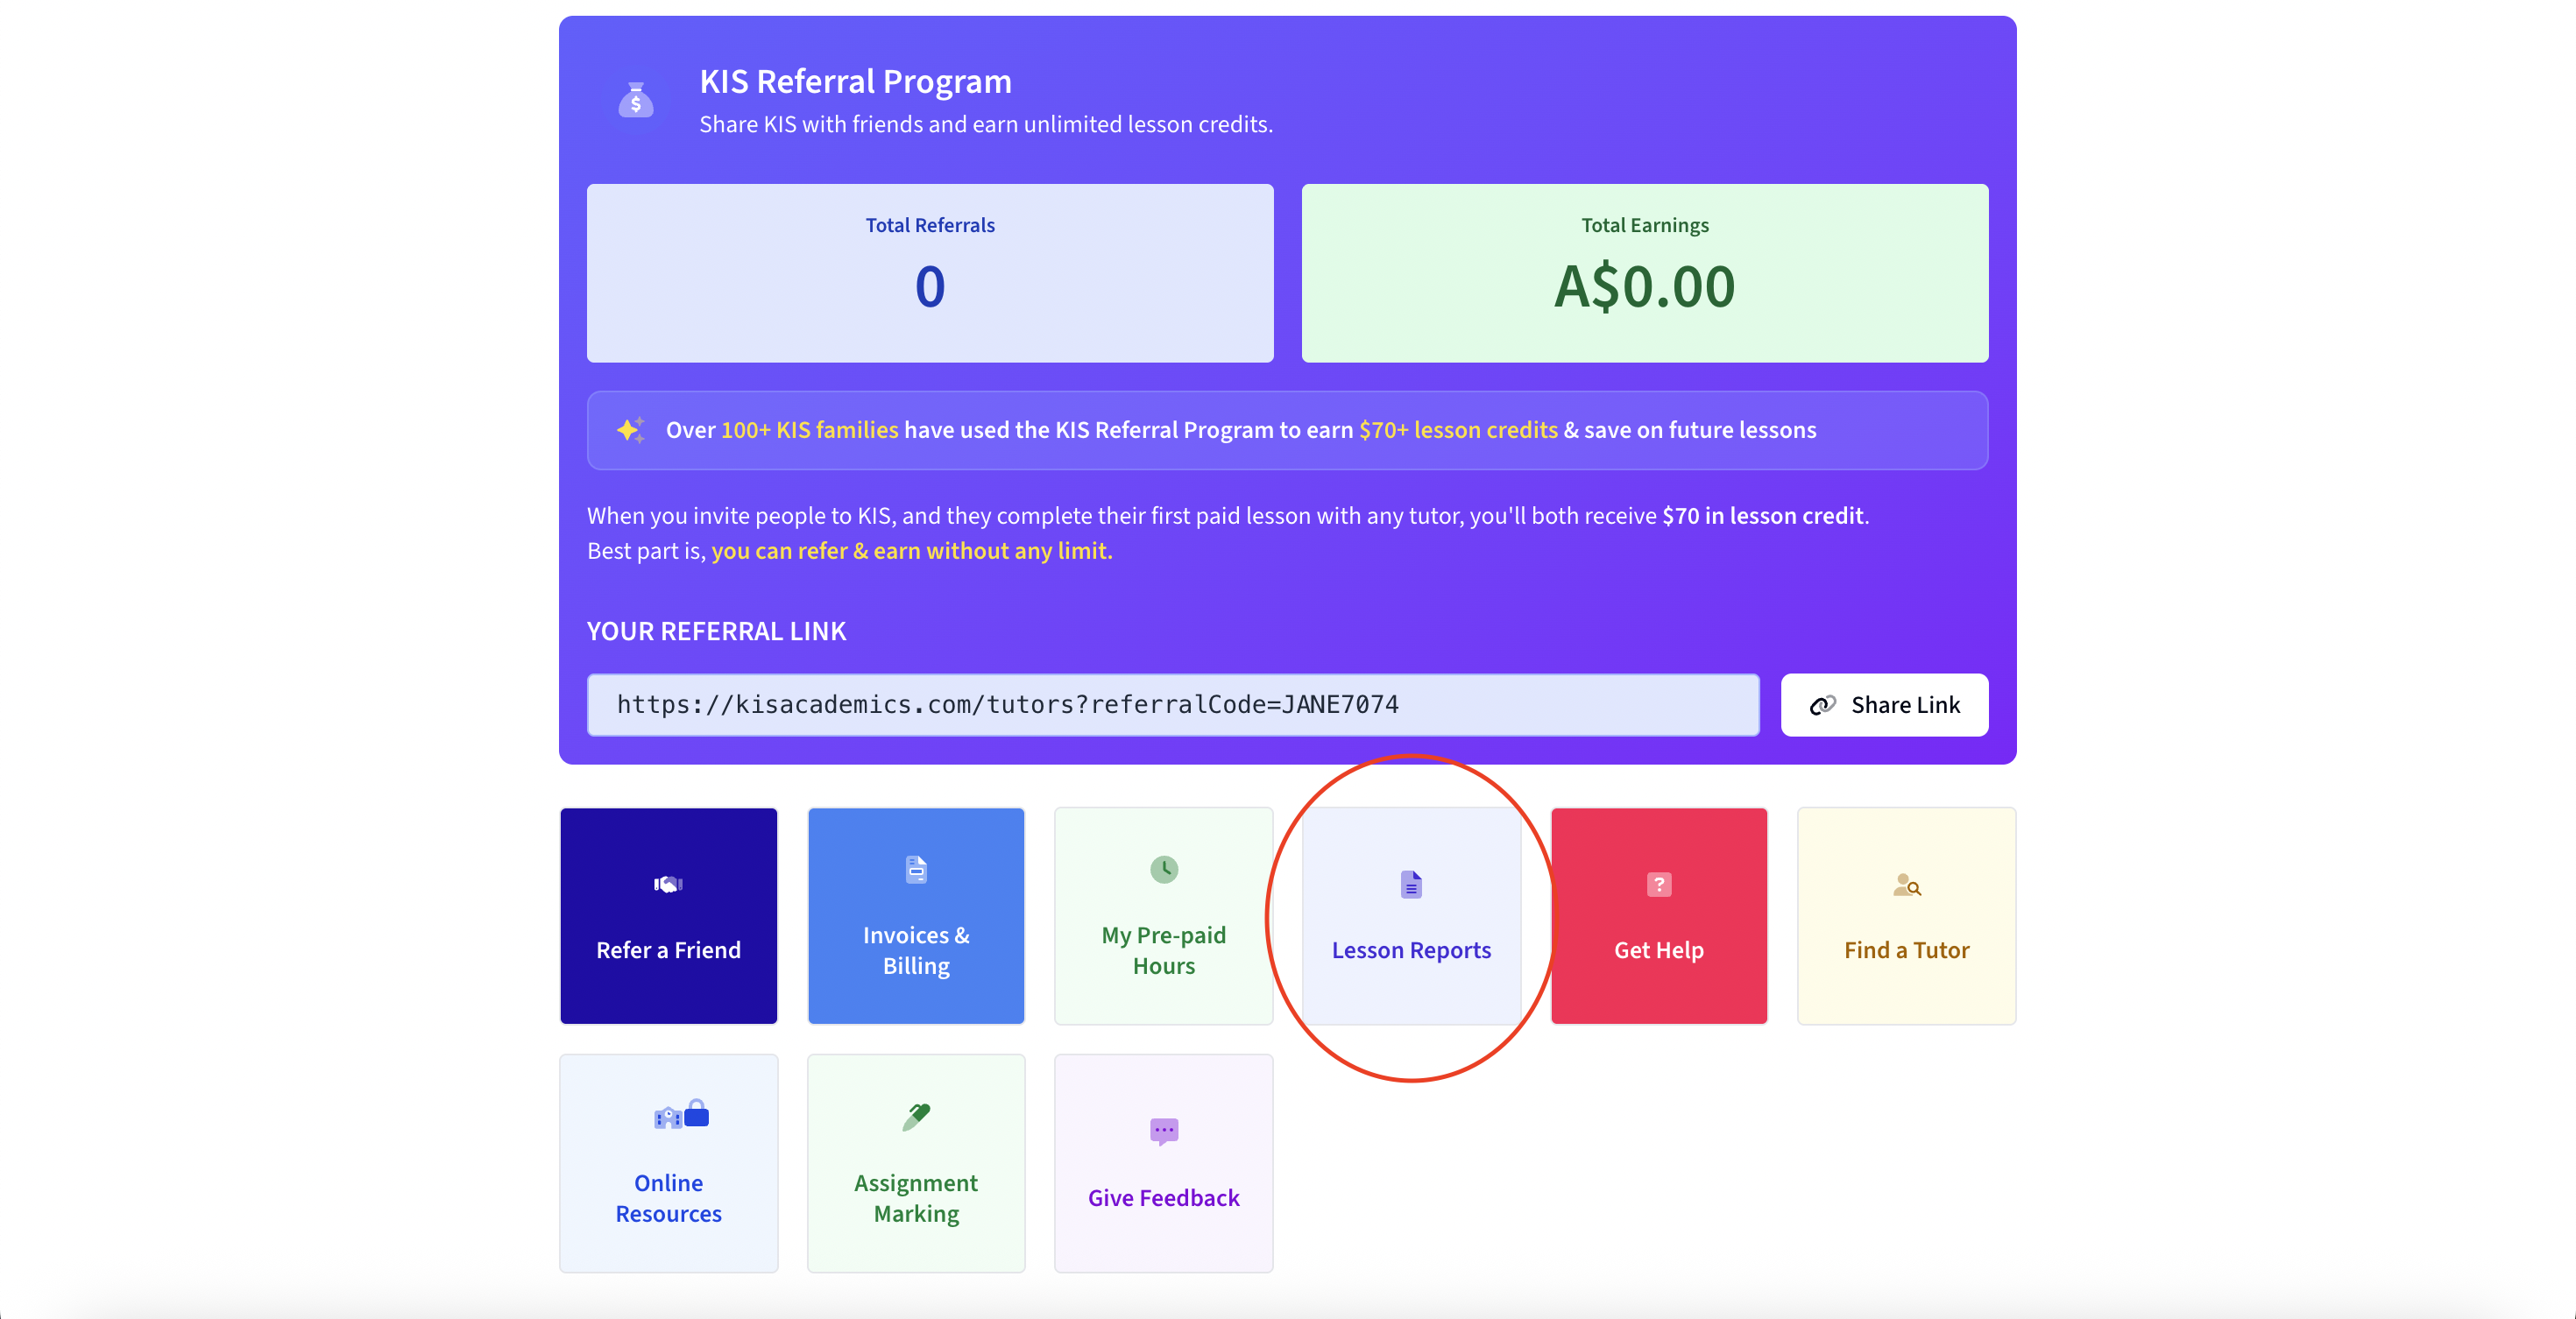2576x1319 pixels.
Task: Click the 'Share KIS with friends' subtitle text
Action: (x=986, y=123)
